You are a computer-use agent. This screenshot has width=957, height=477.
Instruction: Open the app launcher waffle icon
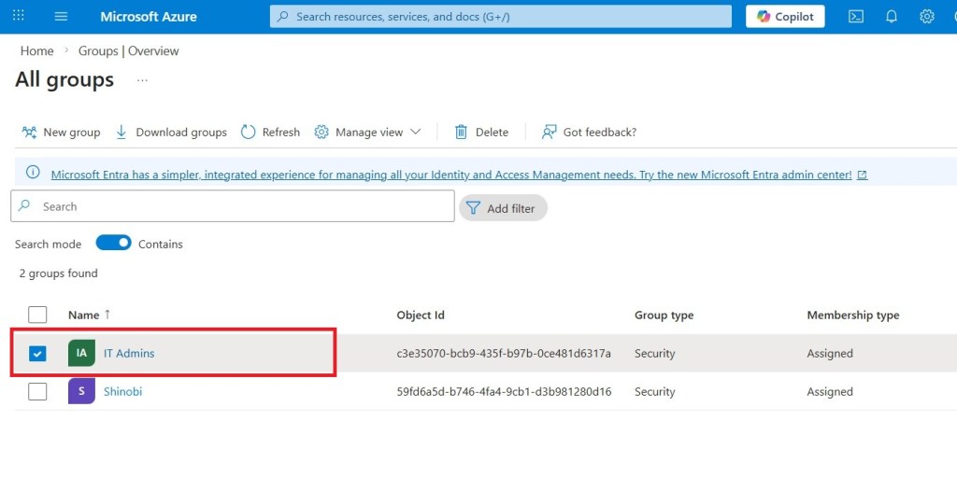(x=19, y=16)
